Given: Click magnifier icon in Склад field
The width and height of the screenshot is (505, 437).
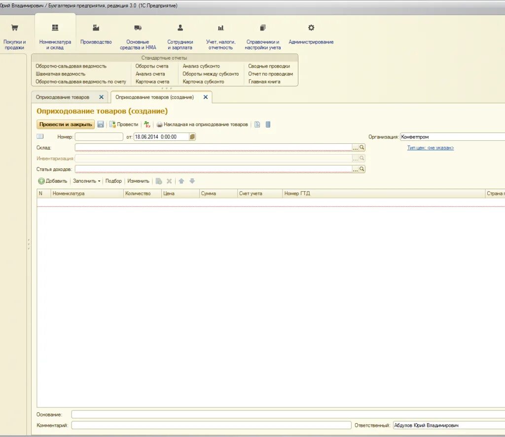Looking at the screenshot, I should point(362,147).
